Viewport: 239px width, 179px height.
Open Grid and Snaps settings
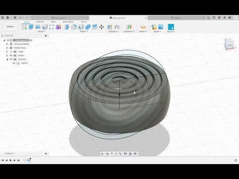click(x=130, y=154)
